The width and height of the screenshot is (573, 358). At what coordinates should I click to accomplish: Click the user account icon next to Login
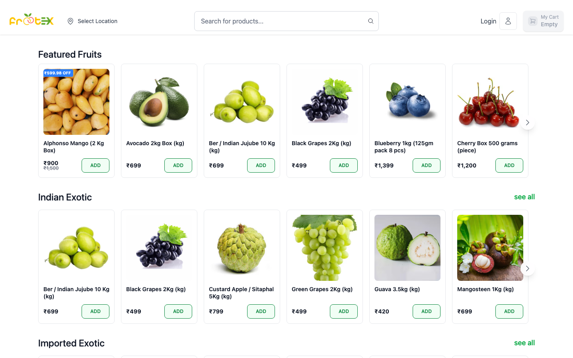point(508,21)
